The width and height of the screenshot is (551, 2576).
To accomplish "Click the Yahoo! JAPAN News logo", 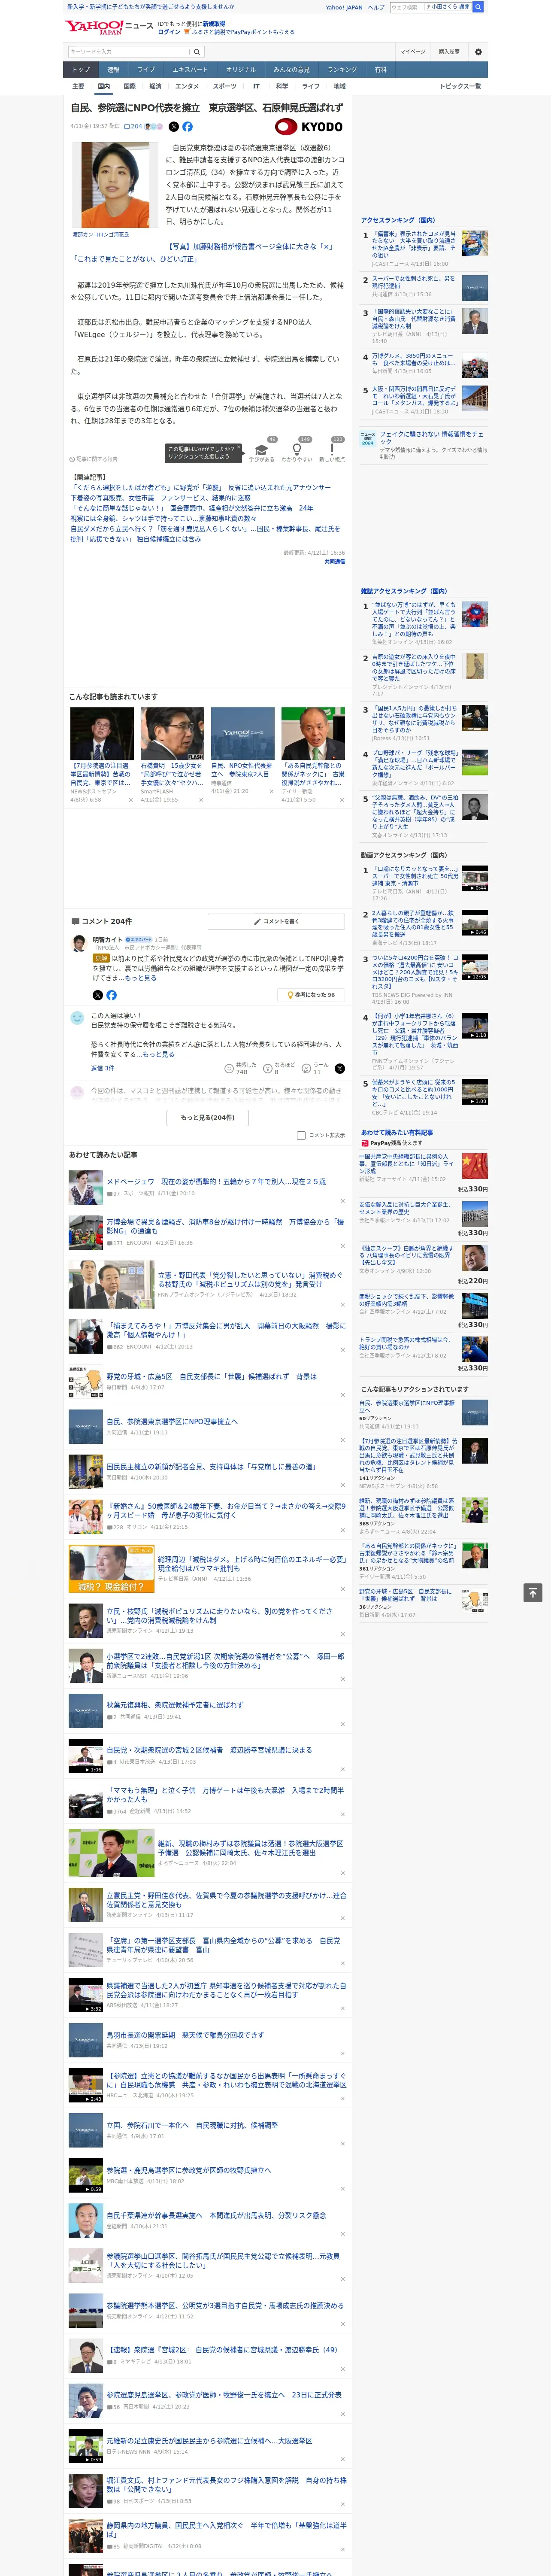I will click(109, 27).
